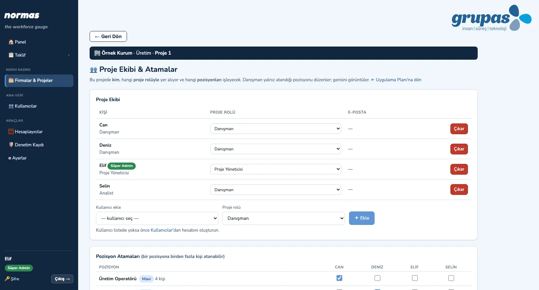Screen dimensions: 539x290
Task: Open Panel in the sidebar
Action: coord(39,42)
